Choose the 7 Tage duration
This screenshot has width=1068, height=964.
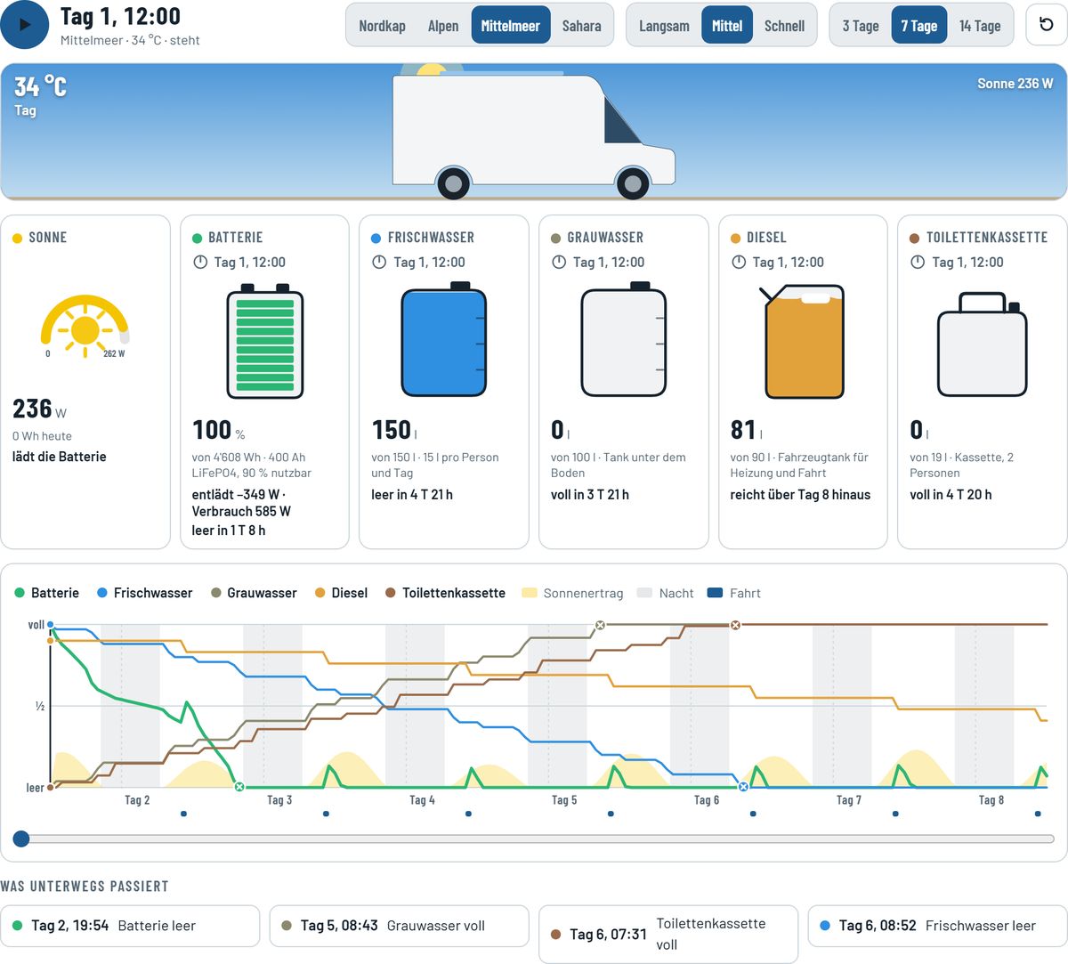pos(919,26)
